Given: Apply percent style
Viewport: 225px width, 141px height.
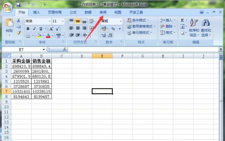Looking at the screenshot, I should tap(113, 29).
